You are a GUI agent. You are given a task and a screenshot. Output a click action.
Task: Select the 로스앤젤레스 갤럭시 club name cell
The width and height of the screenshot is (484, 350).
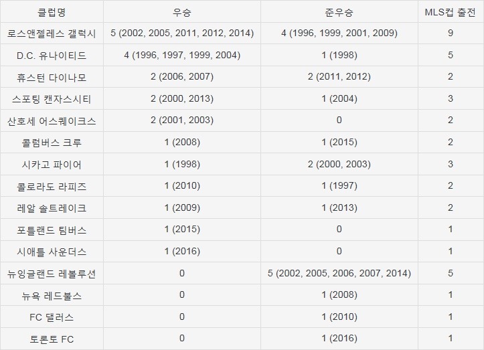52,33
